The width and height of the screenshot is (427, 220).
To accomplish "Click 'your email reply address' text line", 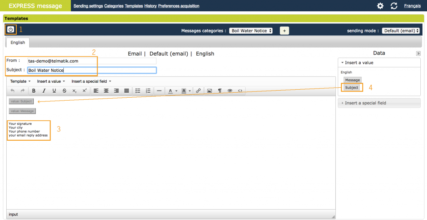I will point(28,135).
